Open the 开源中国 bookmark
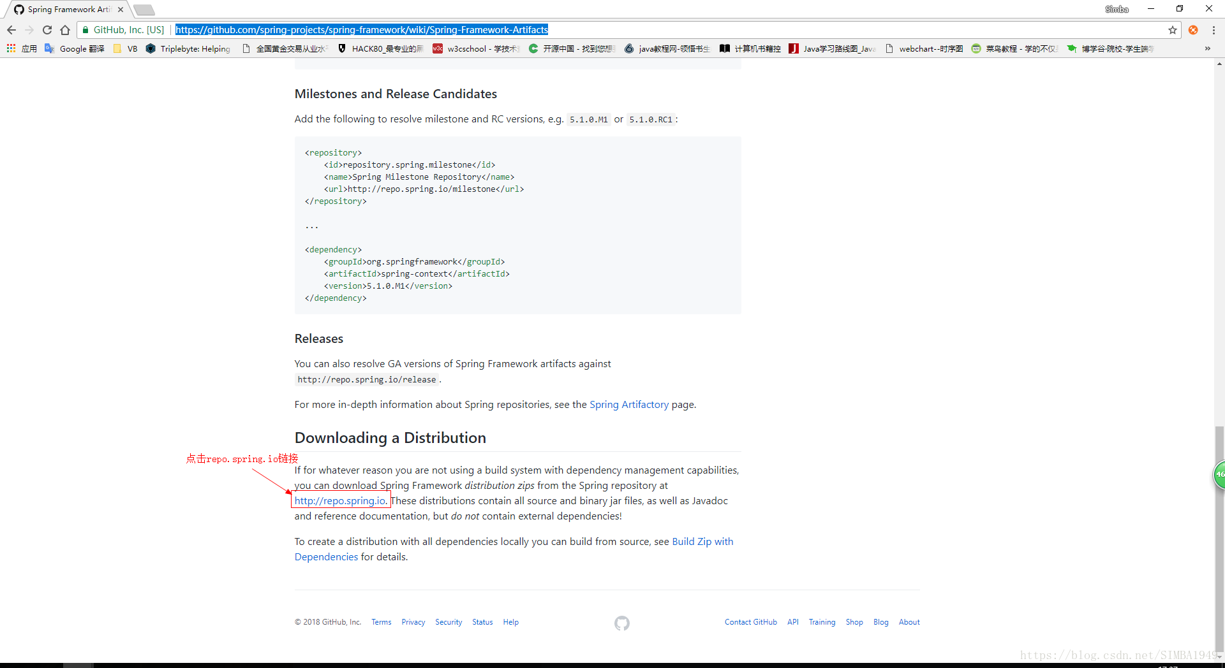Screen dimensions: 1225x668 (572, 48)
